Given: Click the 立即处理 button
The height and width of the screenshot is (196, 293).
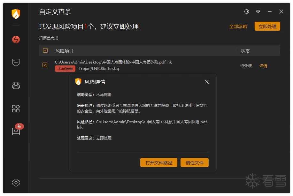Looking at the screenshot, I should 267,26.
